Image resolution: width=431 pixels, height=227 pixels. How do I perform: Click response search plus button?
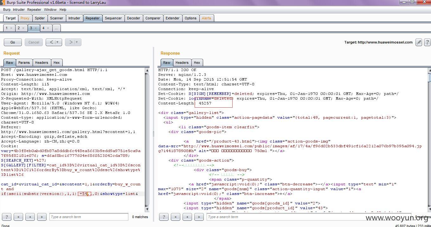pos(187,217)
